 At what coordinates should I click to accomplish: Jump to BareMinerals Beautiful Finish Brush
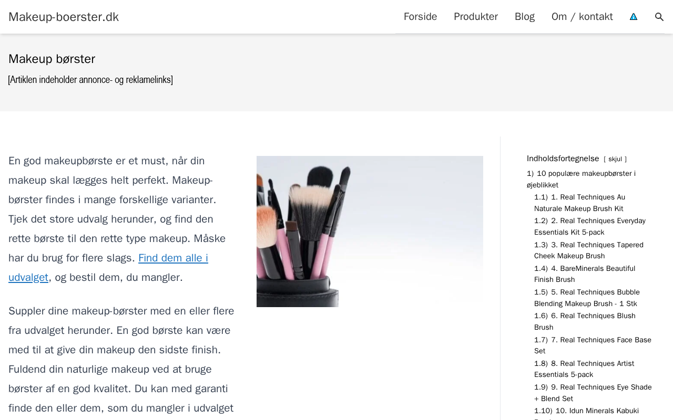585,274
